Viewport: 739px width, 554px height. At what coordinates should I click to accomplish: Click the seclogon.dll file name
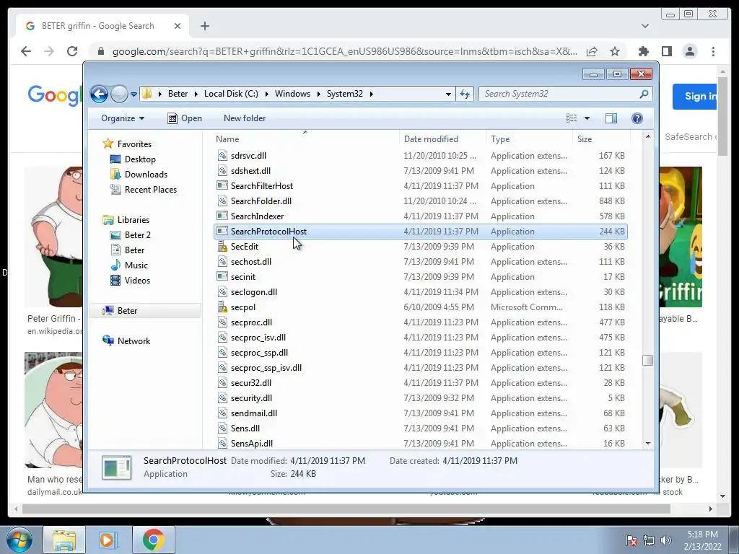(x=254, y=292)
